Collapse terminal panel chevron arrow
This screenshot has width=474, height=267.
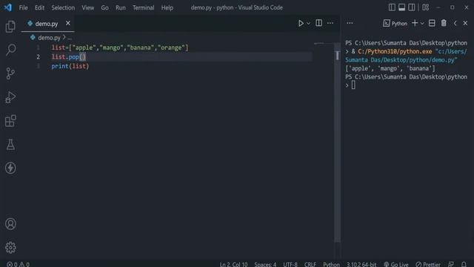tap(455, 23)
